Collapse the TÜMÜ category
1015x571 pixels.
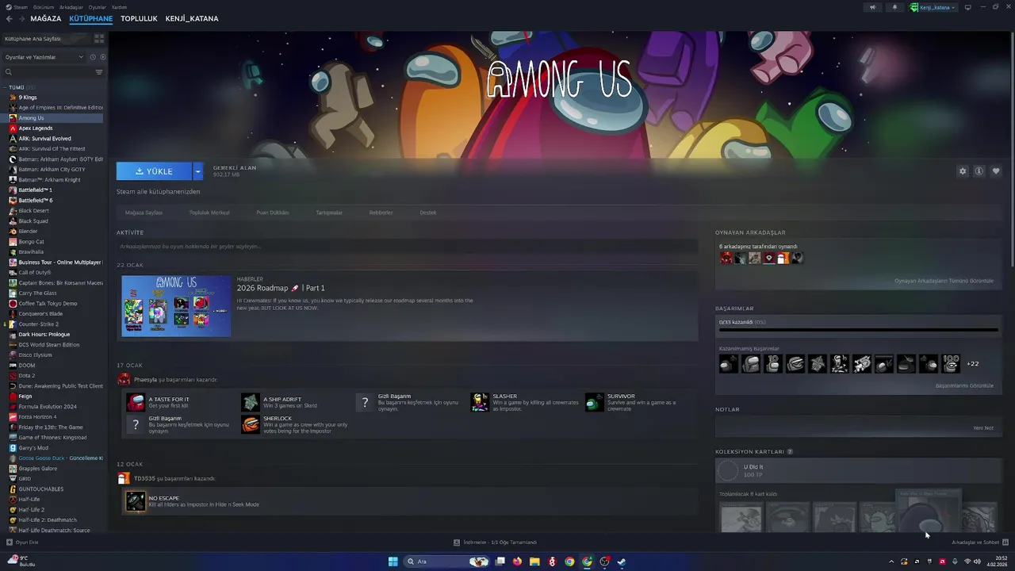click(x=5, y=87)
